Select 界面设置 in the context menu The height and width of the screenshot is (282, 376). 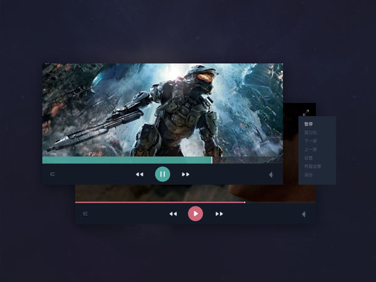(x=313, y=166)
